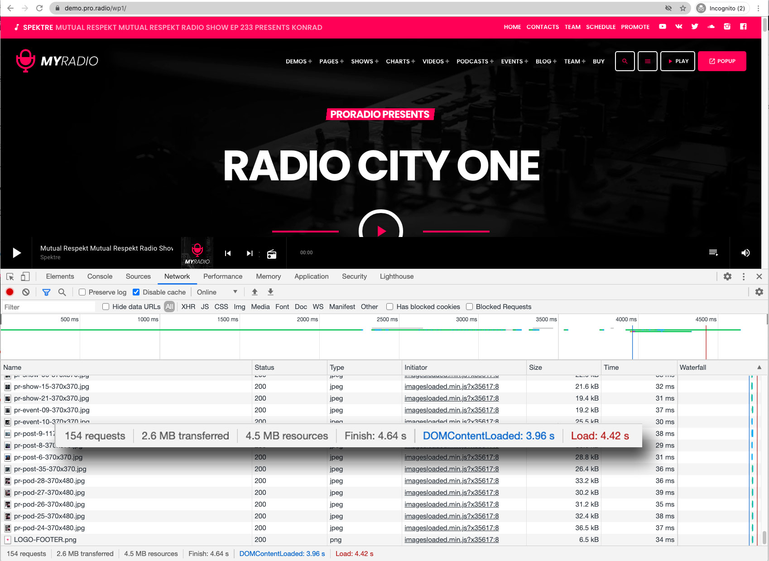This screenshot has width=769, height=561.
Task: Check Hide data URLs option
Action: click(x=106, y=307)
